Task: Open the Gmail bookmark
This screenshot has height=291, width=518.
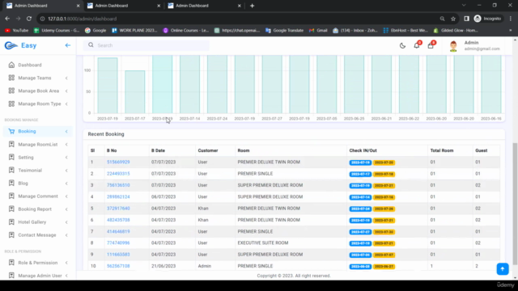Action: 318,31
